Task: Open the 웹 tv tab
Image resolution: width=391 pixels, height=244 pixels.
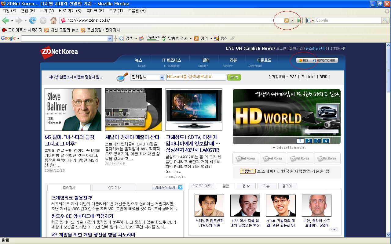Action: [246, 186]
